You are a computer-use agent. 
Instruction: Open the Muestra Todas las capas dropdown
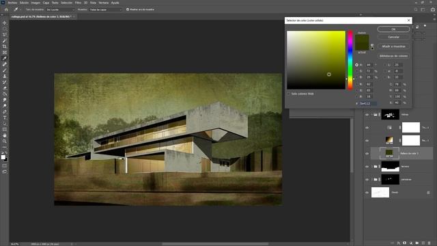coord(106,10)
